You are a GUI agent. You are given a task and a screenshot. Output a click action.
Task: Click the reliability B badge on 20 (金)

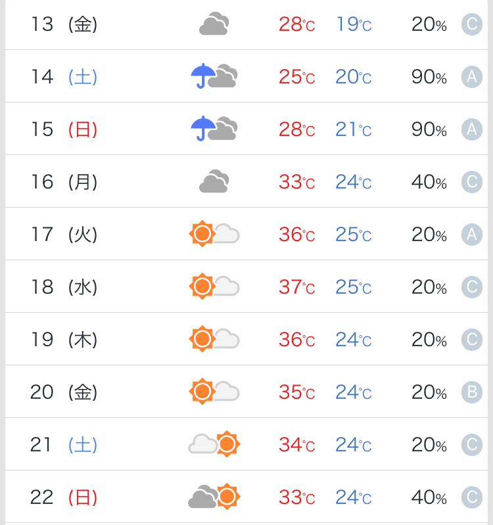(x=471, y=392)
